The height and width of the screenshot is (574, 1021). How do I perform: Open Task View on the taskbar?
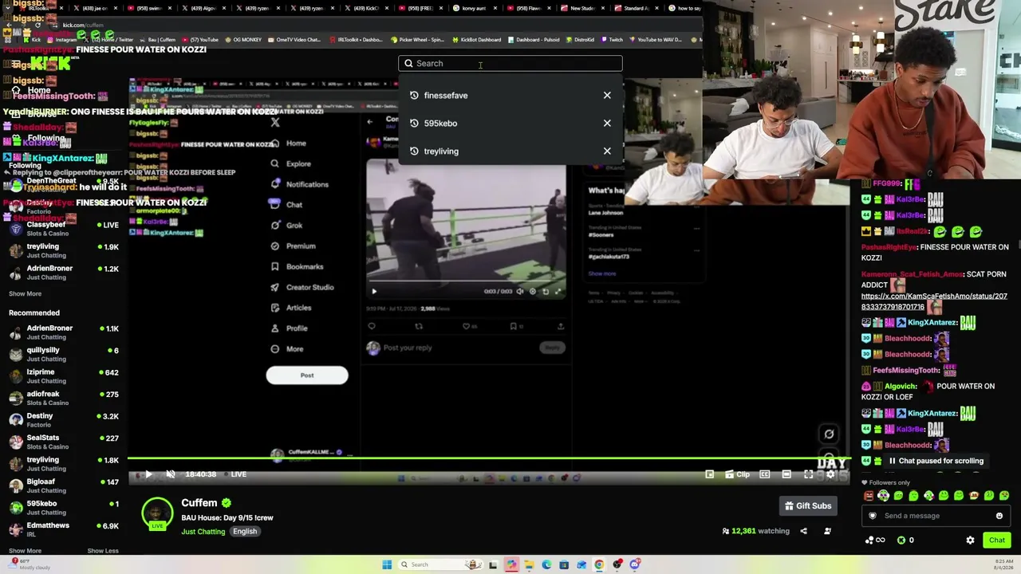coord(493,564)
